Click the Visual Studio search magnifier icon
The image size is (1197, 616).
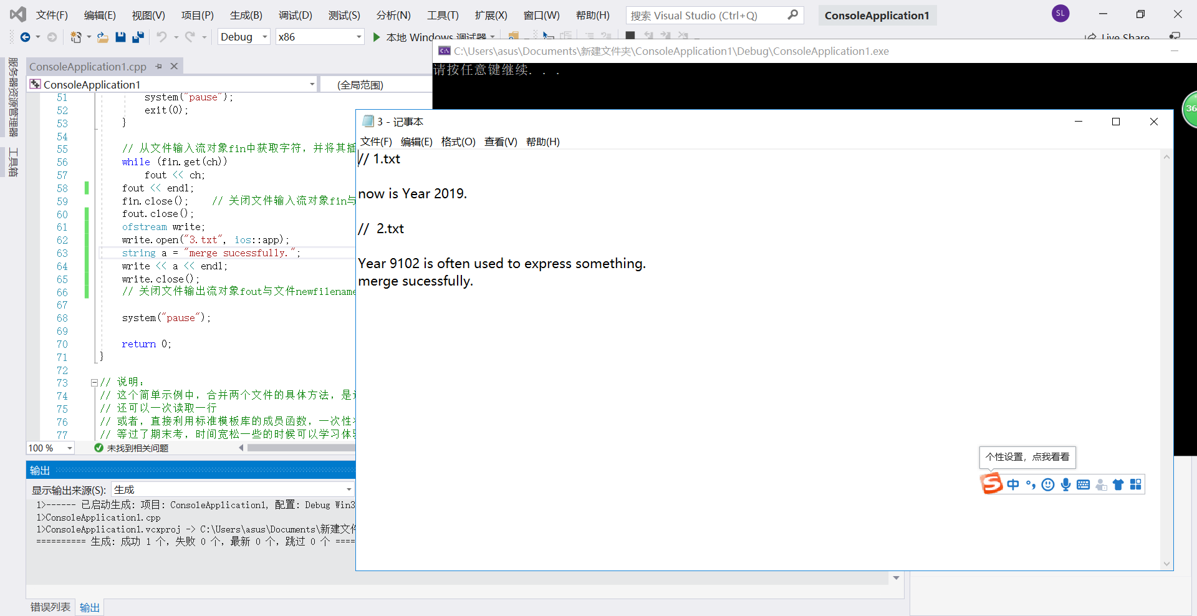tap(792, 15)
